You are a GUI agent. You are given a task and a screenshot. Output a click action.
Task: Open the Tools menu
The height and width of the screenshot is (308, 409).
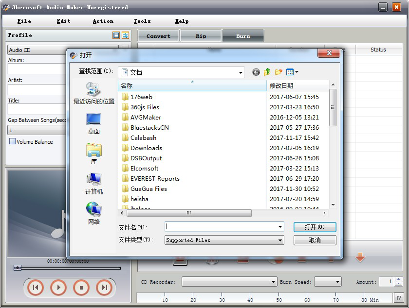coord(142,21)
